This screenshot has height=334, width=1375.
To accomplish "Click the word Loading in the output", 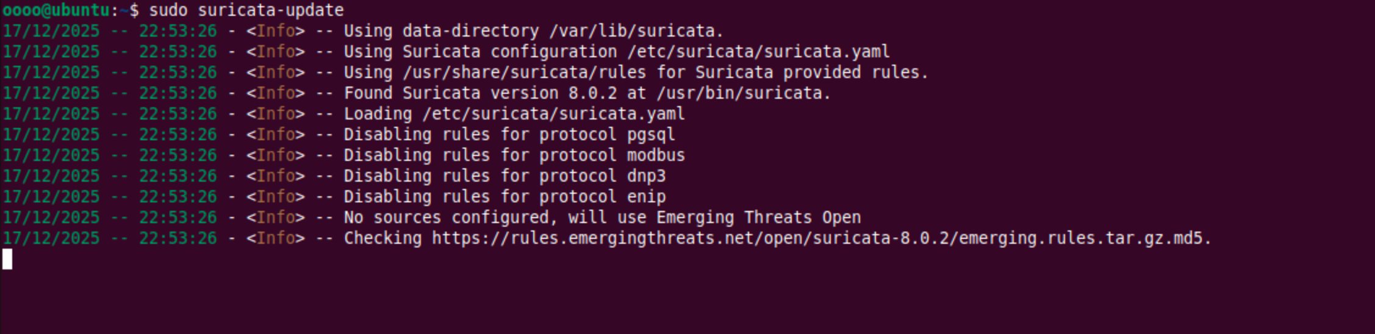I will coord(378,114).
